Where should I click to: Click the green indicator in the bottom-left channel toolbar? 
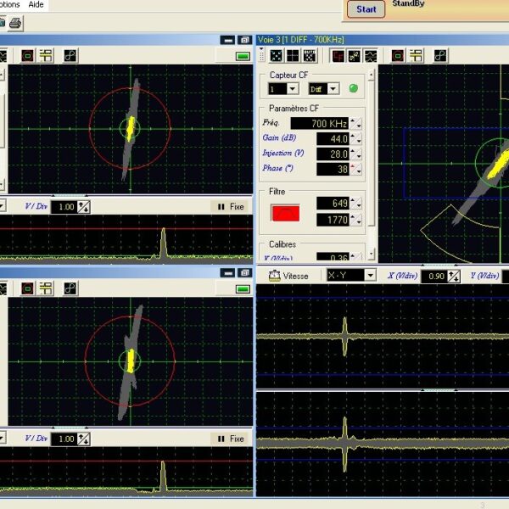[243, 289]
